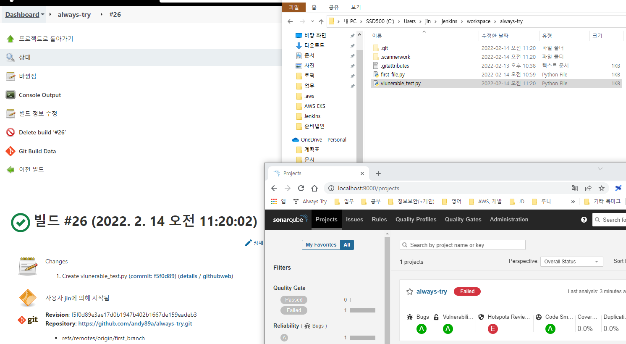Click the Chrome reload page icon

[301, 188]
